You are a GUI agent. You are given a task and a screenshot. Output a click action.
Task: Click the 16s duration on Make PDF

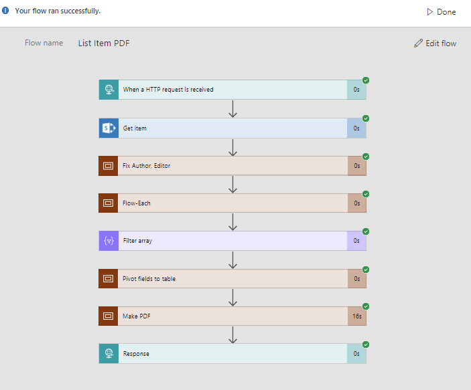[356, 316]
